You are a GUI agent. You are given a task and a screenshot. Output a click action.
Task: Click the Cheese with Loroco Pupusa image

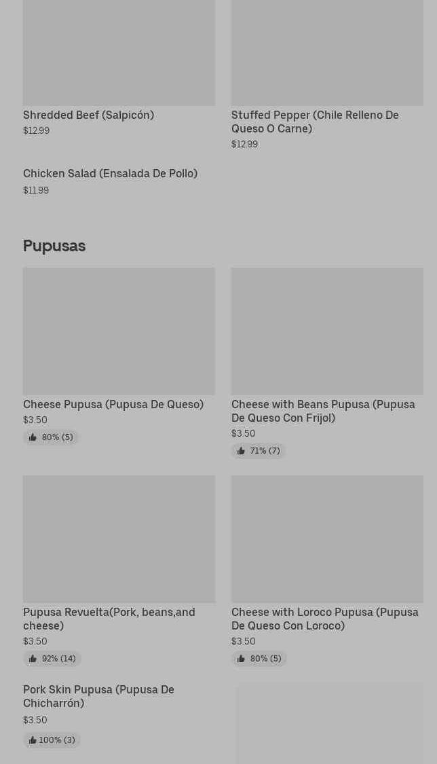(327, 539)
